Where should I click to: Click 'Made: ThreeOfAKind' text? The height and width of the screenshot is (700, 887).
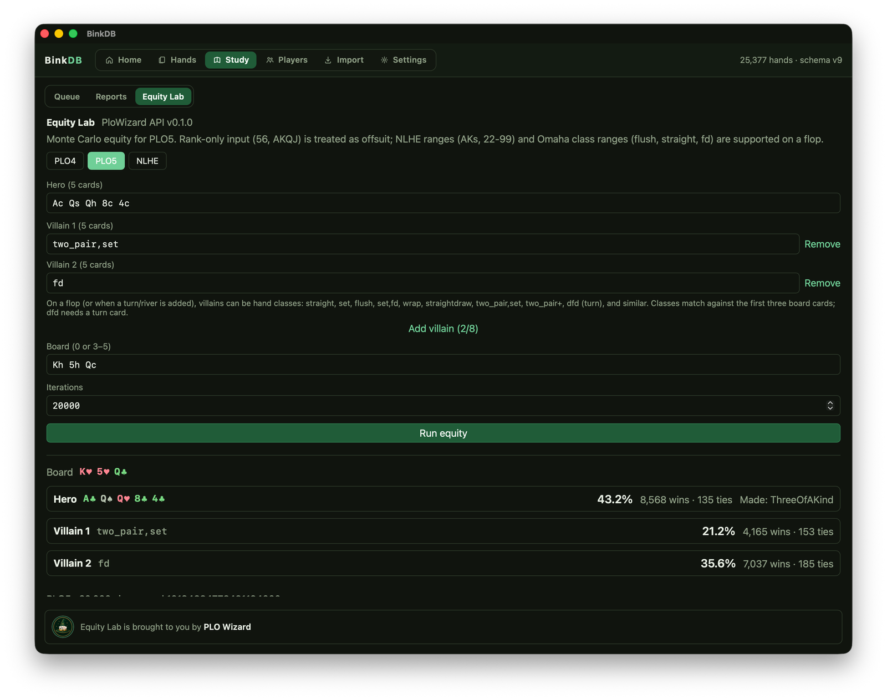pos(786,500)
